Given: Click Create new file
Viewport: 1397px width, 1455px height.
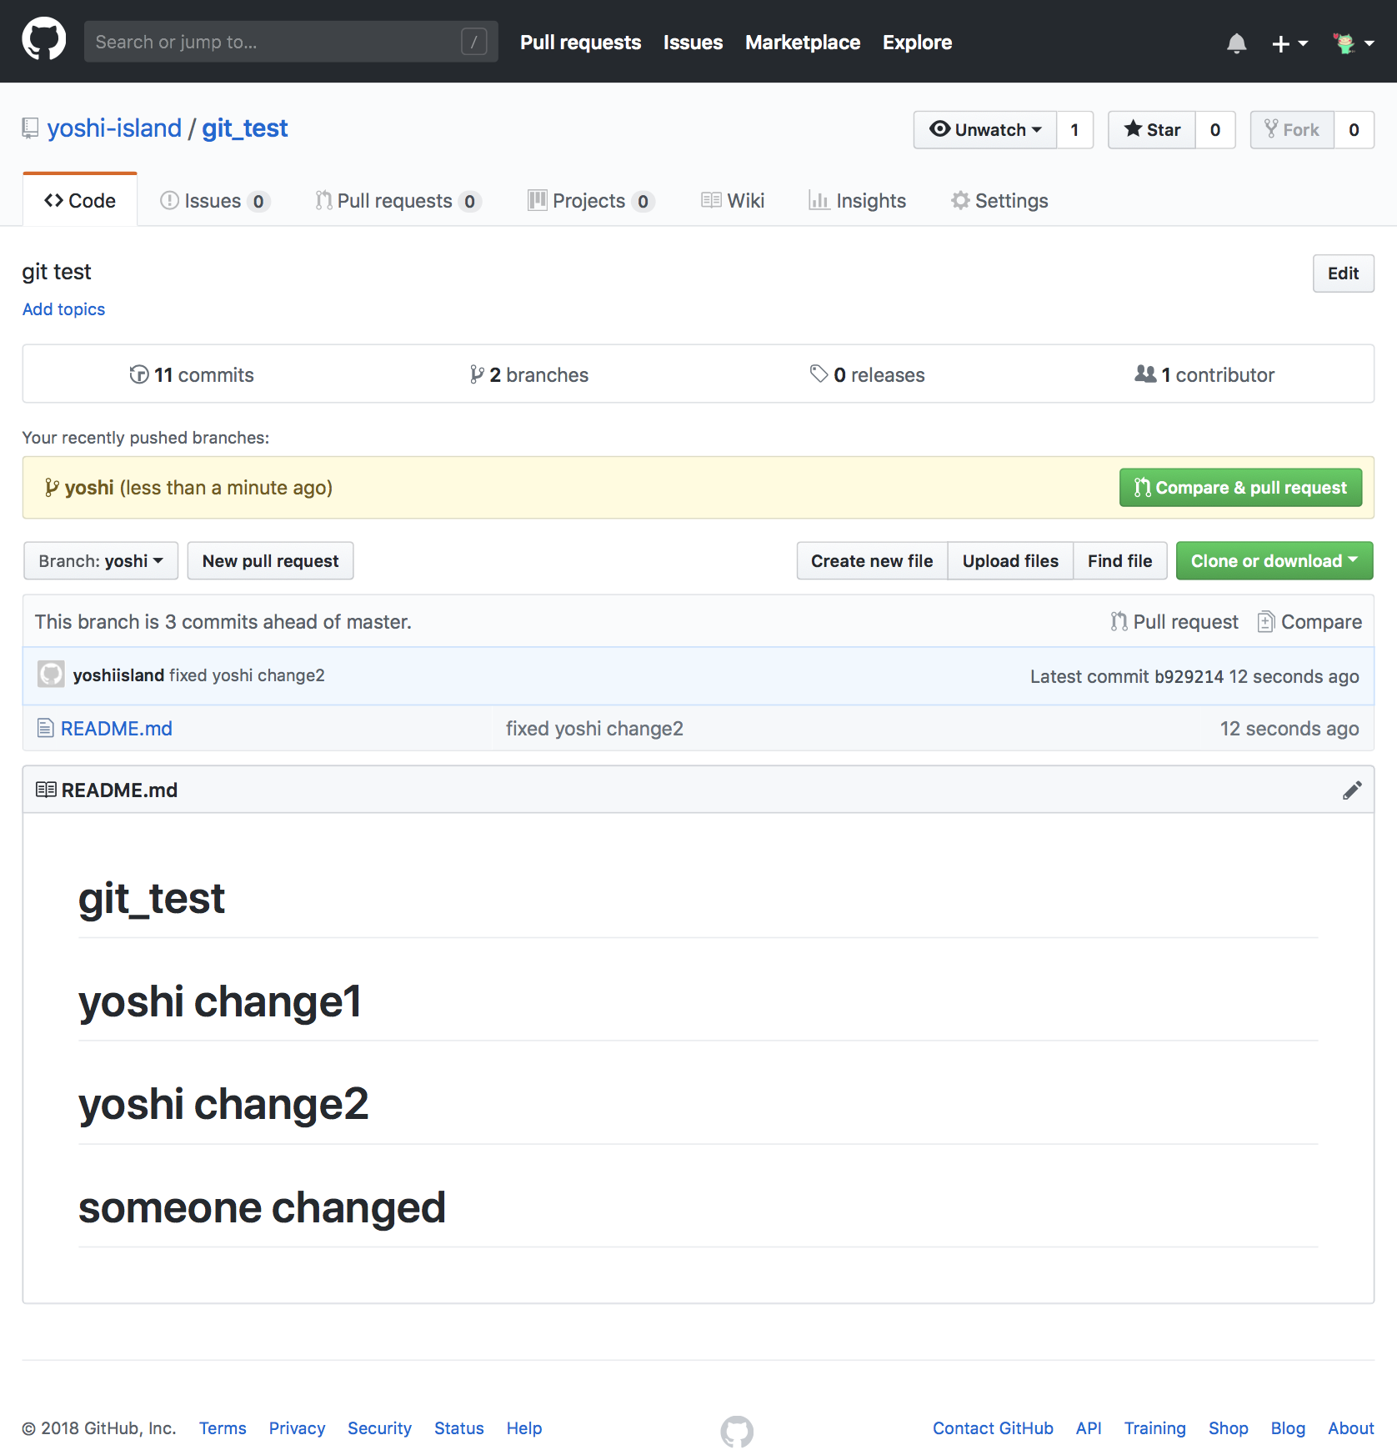Looking at the screenshot, I should click(872, 561).
